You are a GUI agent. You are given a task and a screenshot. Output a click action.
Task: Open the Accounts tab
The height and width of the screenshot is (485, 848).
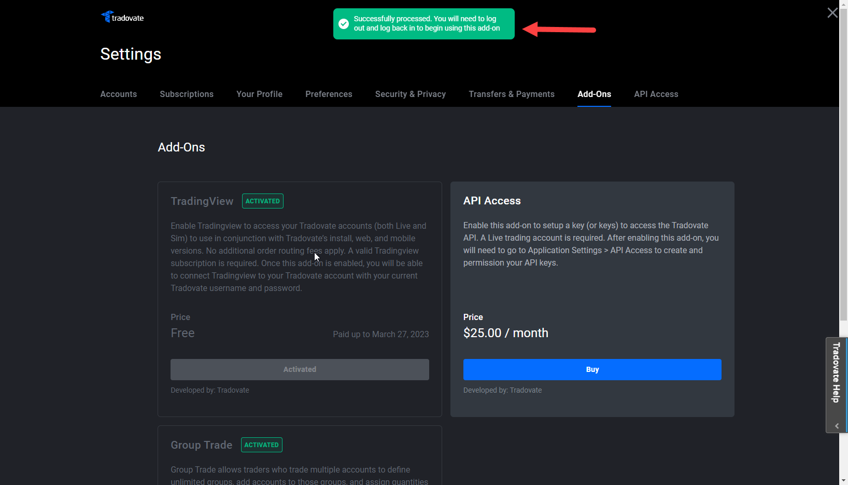119,94
